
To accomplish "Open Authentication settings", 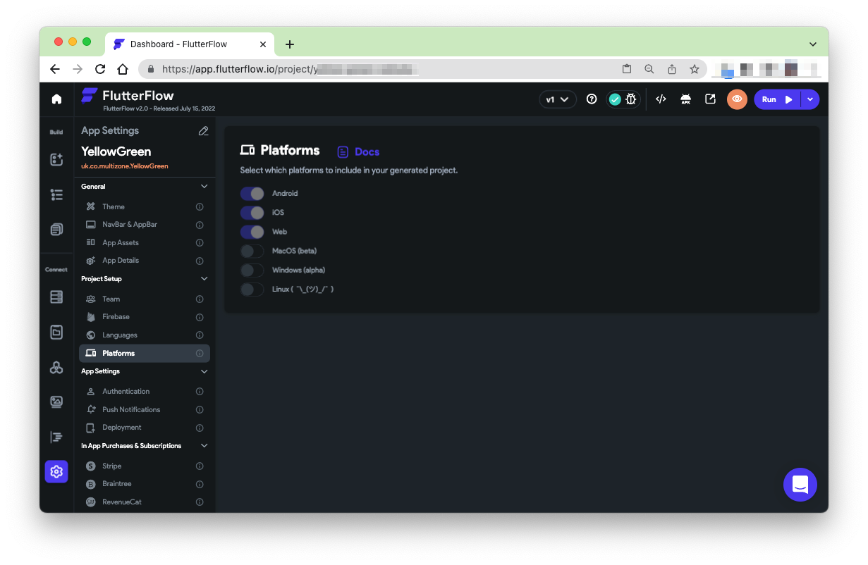I will coord(145,392).
